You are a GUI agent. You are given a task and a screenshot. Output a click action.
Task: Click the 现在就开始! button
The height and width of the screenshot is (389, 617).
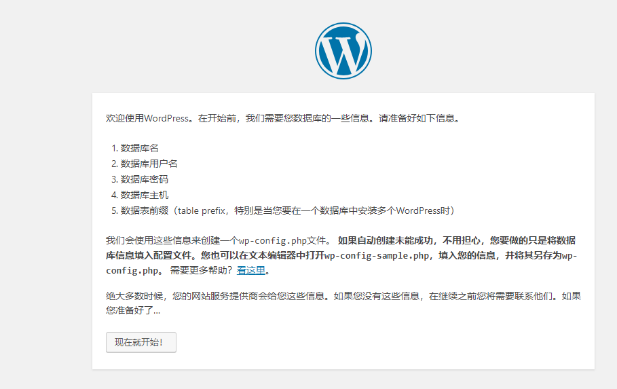141,342
